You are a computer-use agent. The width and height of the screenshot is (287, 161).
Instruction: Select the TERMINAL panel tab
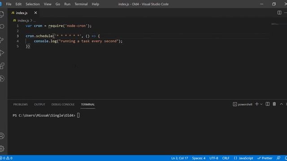coord(88,104)
